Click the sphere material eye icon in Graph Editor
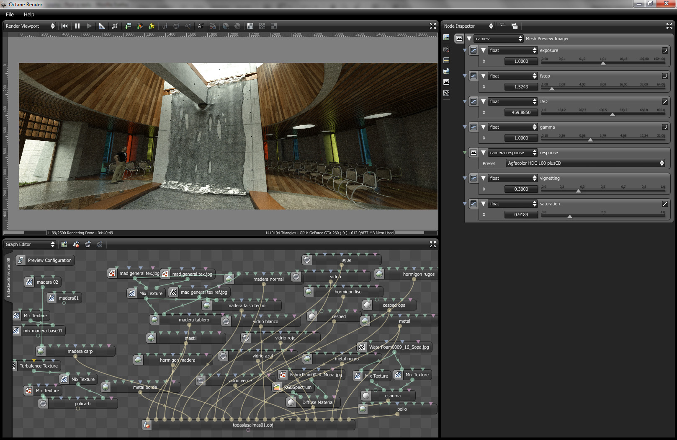 click(88, 244)
